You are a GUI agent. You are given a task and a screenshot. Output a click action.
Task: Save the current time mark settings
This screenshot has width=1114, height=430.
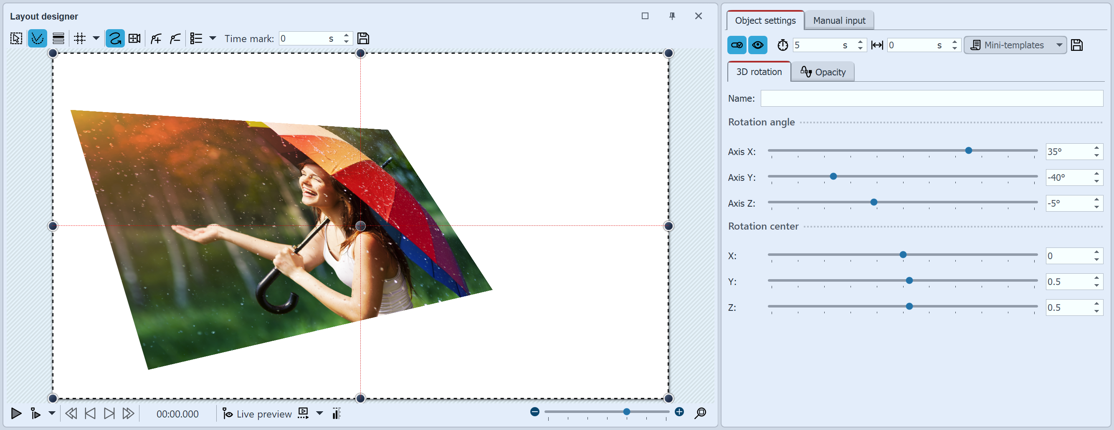tap(363, 38)
